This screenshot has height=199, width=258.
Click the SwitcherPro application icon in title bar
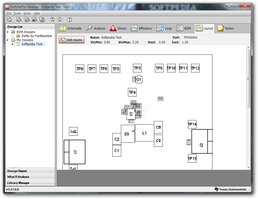(x=7, y=7)
